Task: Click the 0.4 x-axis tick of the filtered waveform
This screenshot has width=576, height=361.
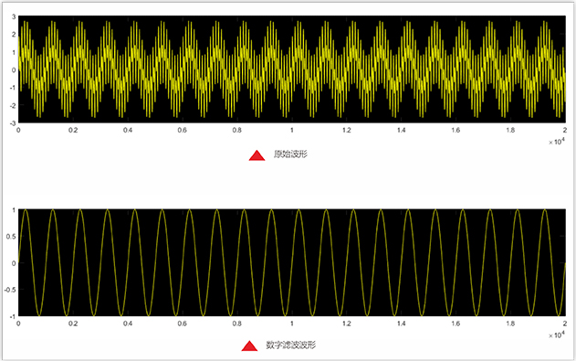Action: click(128, 324)
